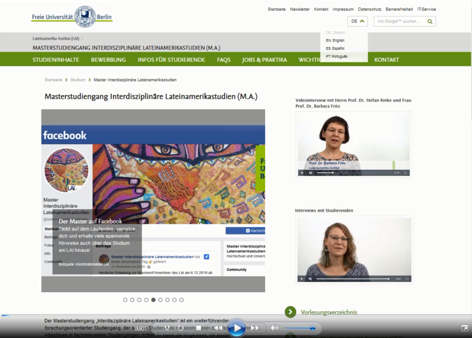The height and width of the screenshot is (338, 472).
Task: Click the Google search input field
Action: (400, 21)
